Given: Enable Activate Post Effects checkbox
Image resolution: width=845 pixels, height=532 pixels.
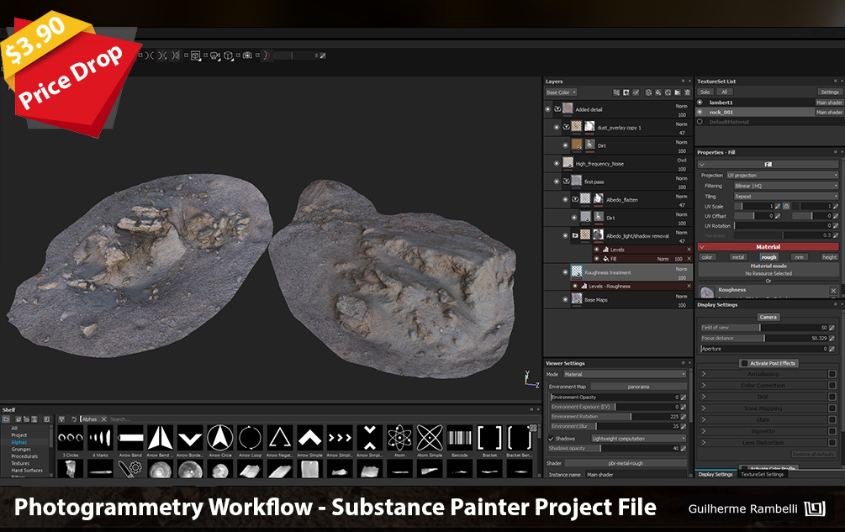Looking at the screenshot, I should [x=744, y=363].
